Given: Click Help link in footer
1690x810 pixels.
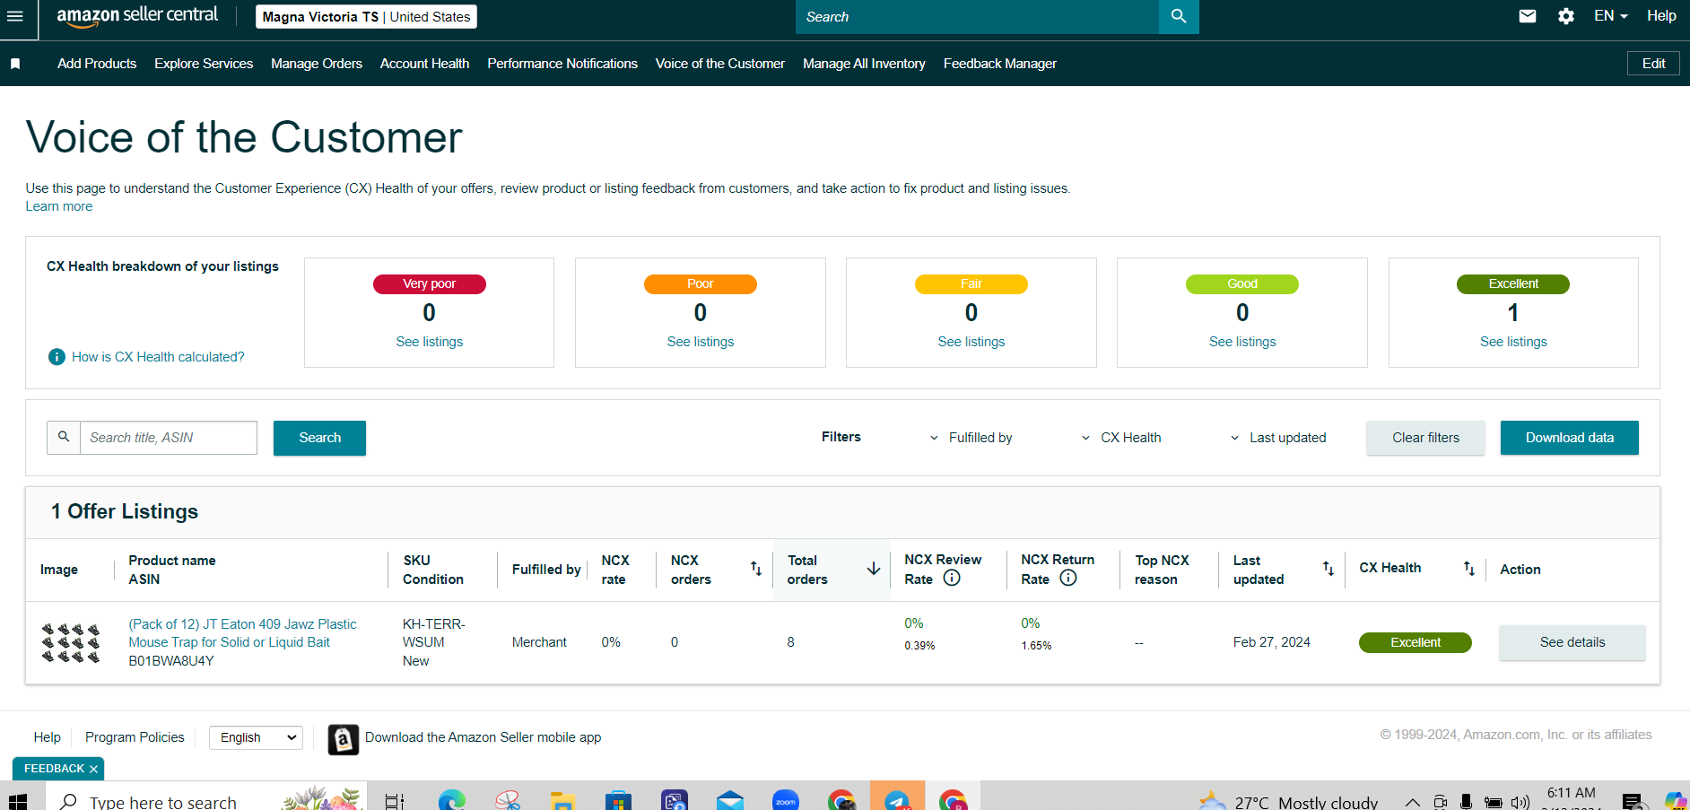Looking at the screenshot, I should click(48, 737).
